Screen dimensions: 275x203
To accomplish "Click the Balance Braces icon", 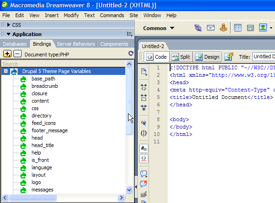I will 144,133.
